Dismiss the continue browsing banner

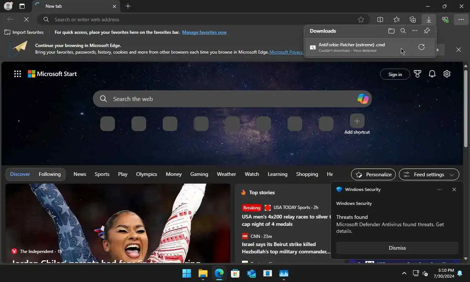click(x=459, y=50)
